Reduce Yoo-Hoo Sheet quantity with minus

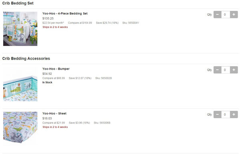[217, 114]
